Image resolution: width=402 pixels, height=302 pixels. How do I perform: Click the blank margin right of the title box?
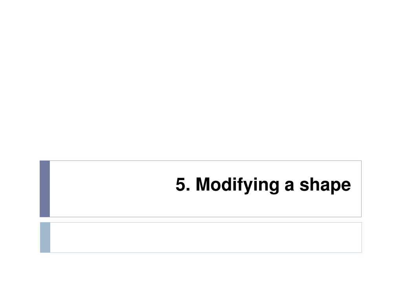click(382, 189)
